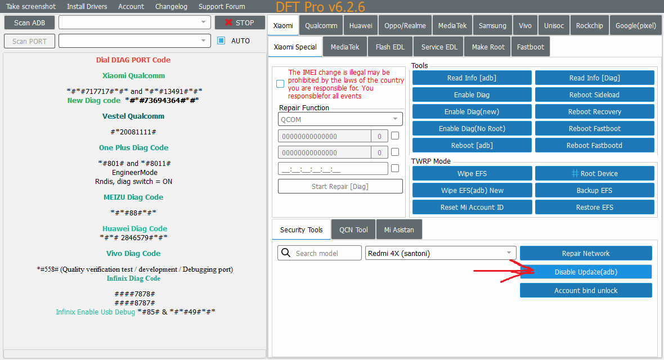Open the Make Root sub-tab
Screen dimensions: 664x360
point(488,47)
